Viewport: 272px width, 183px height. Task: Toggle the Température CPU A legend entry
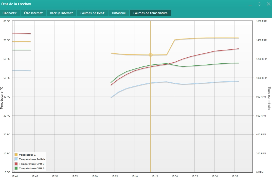coord(31,168)
